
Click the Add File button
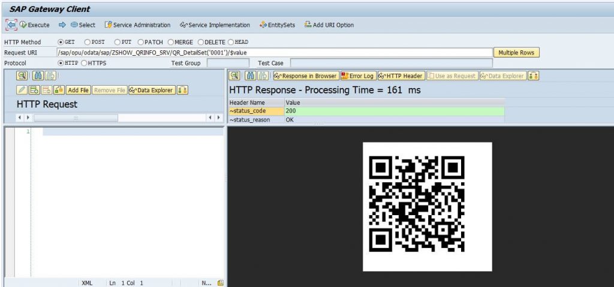(79, 90)
